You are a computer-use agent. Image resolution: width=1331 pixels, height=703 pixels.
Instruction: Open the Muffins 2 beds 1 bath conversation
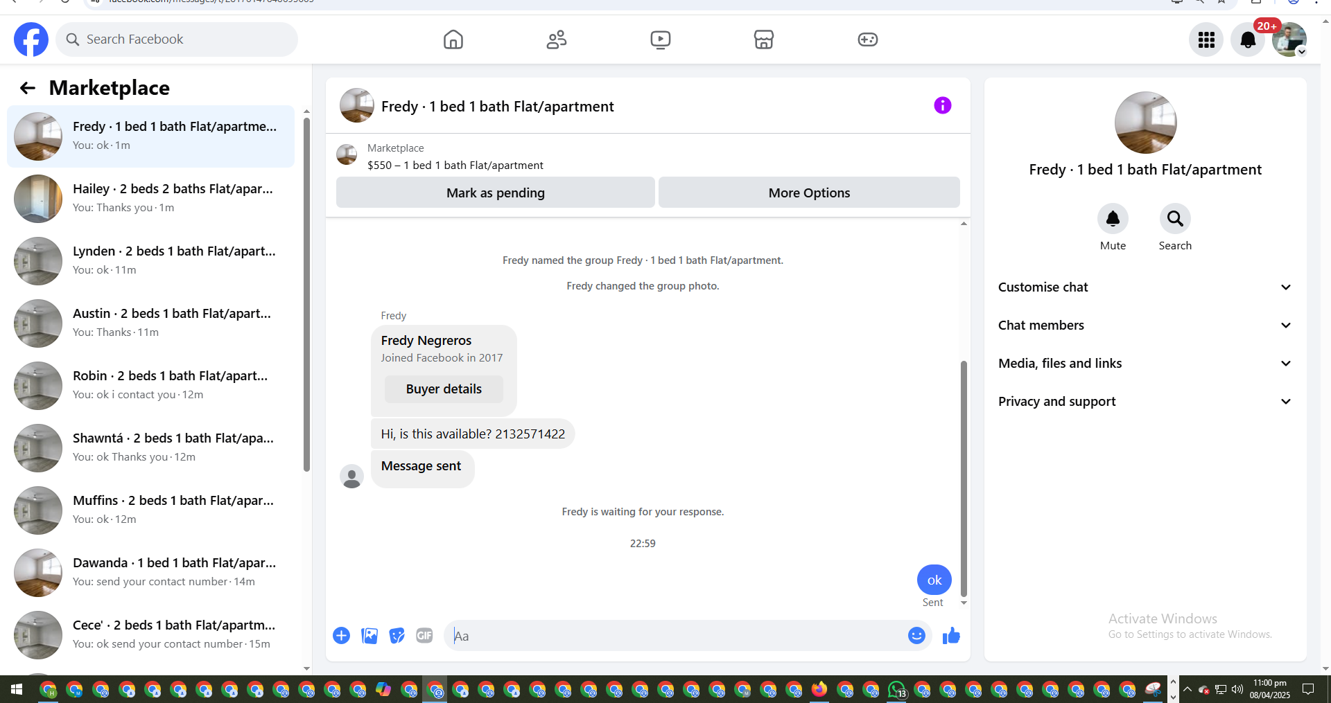click(150, 510)
